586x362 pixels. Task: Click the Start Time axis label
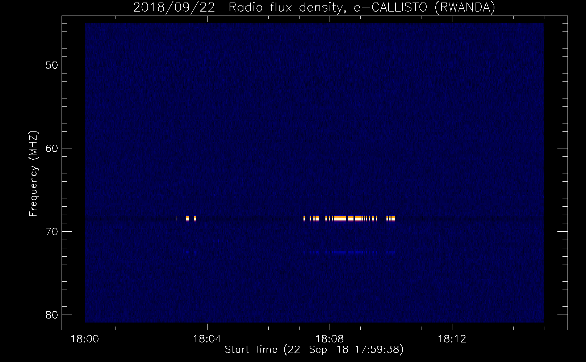[x=314, y=350]
